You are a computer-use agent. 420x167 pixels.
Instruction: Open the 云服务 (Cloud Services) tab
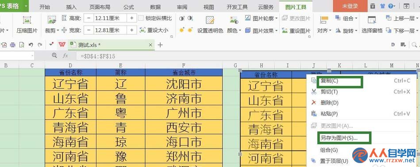[x=266, y=7]
